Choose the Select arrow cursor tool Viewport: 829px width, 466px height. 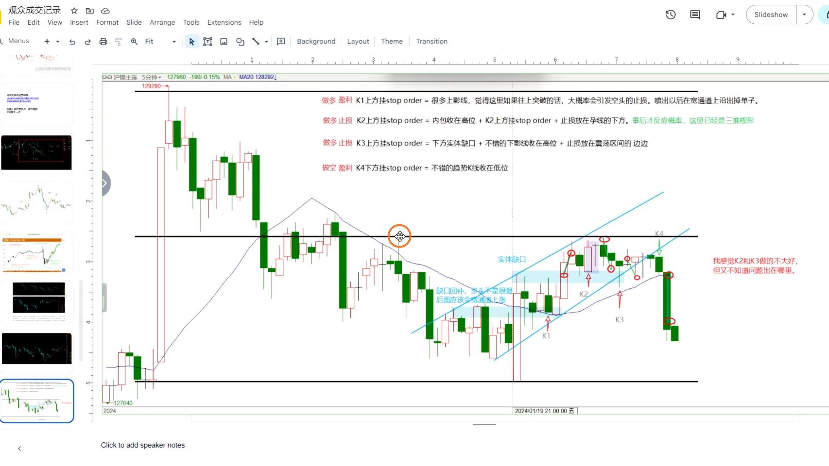192,42
